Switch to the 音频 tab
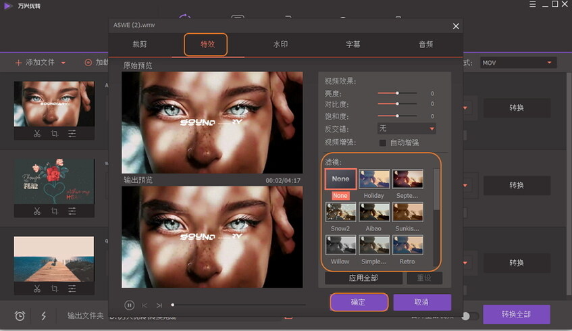The height and width of the screenshot is (331, 572). pos(425,45)
